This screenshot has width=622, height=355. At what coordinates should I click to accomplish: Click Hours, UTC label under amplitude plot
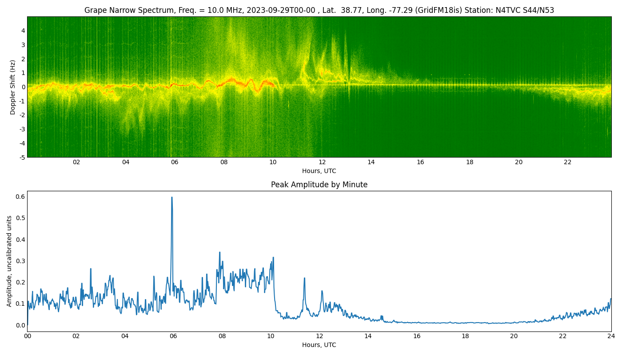(x=319, y=345)
